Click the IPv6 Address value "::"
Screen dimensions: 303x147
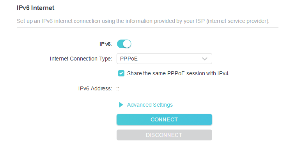(118, 89)
